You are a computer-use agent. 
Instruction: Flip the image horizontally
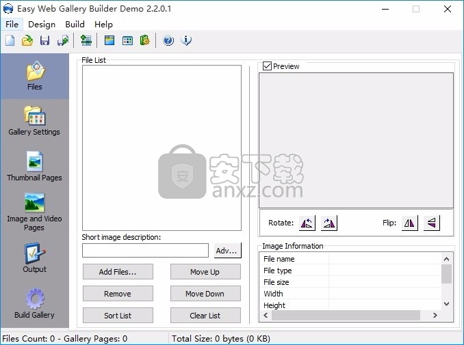(409, 223)
